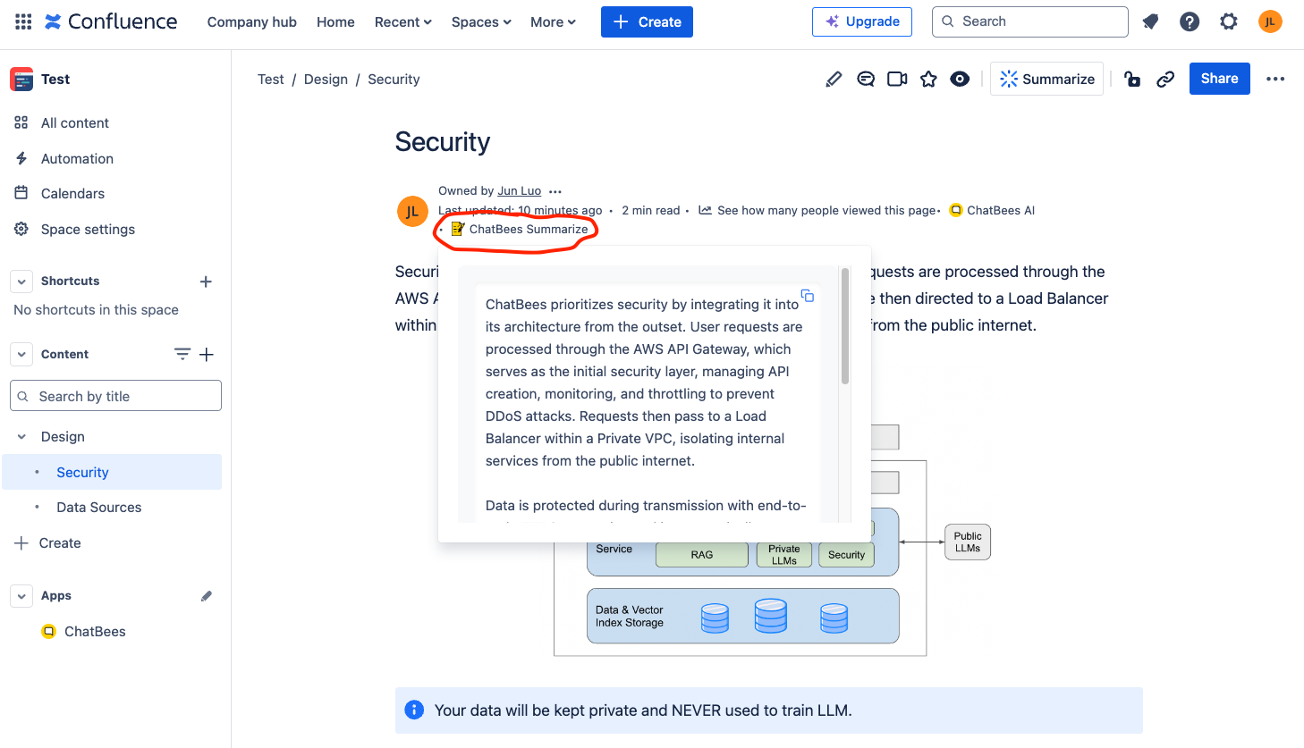Toggle the watch page eye icon
1304x748 pixels.
click(x=960, y=80)
